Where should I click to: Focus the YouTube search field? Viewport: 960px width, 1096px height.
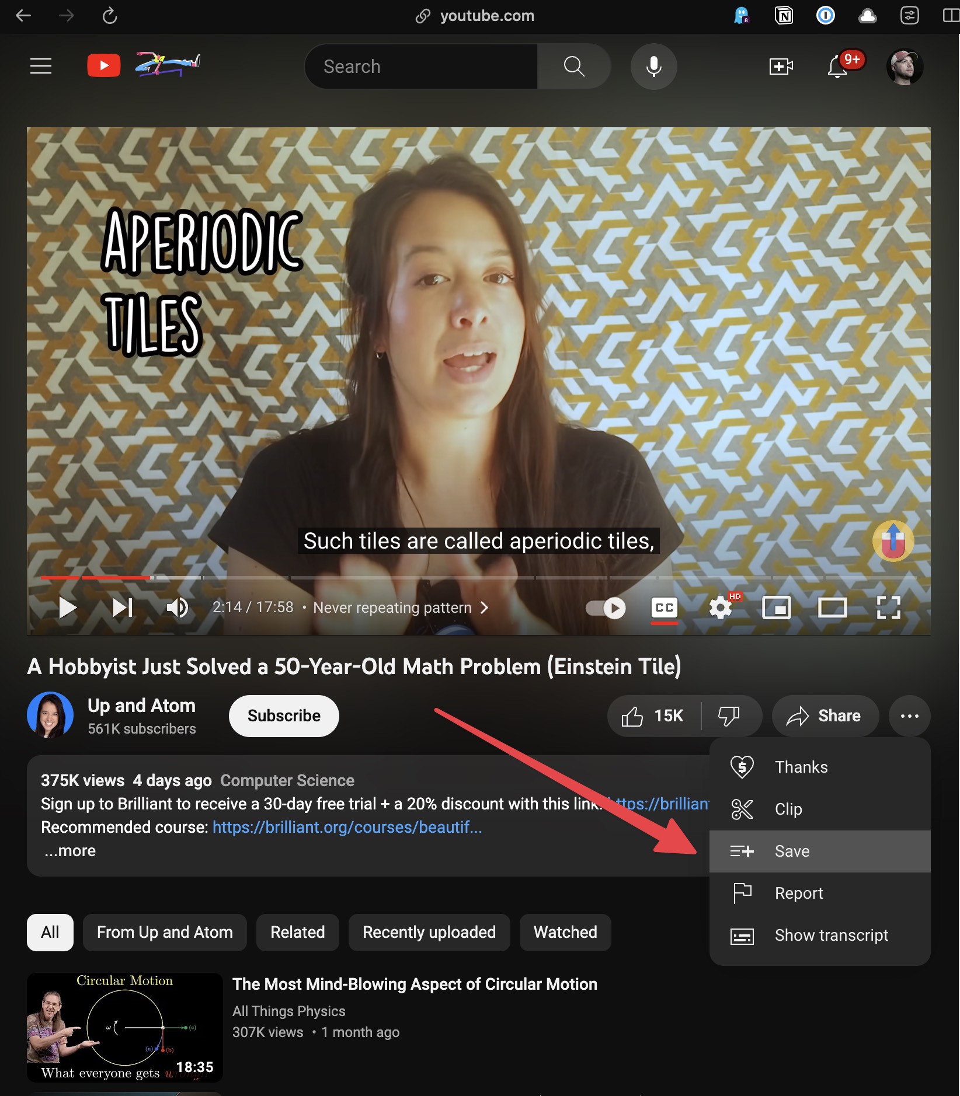click(421, 66)
